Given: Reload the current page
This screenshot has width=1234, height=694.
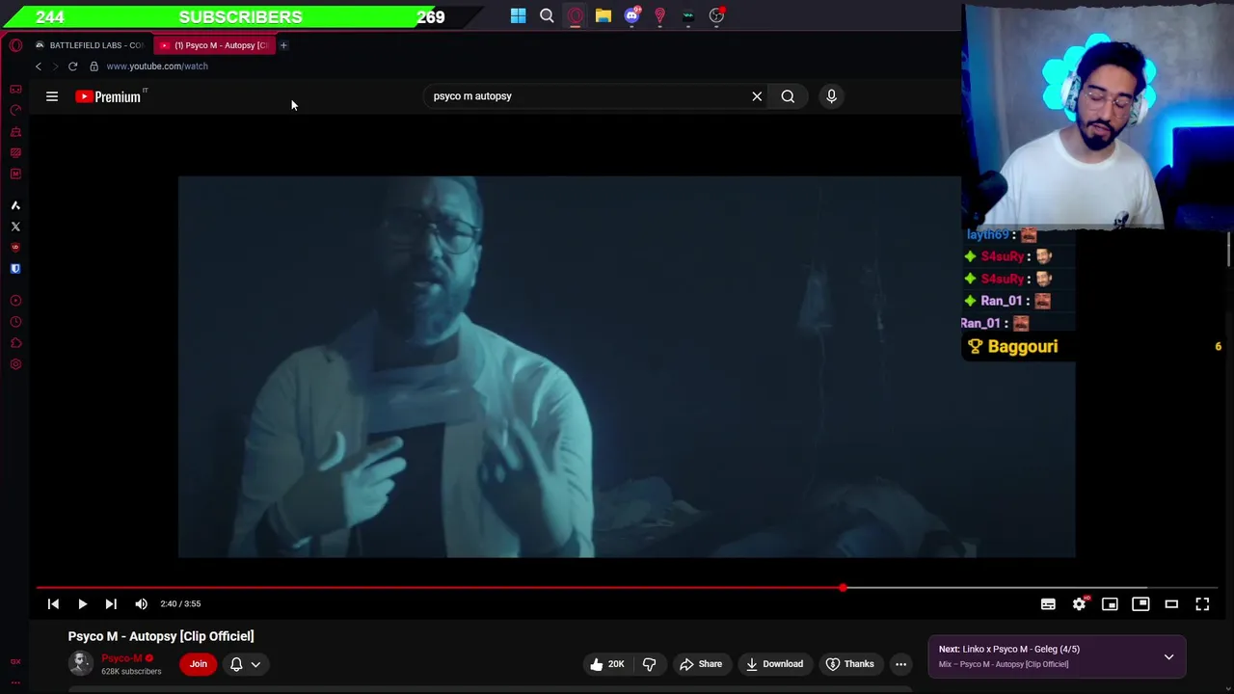Looking at the screenshot, I should point(72,67).
